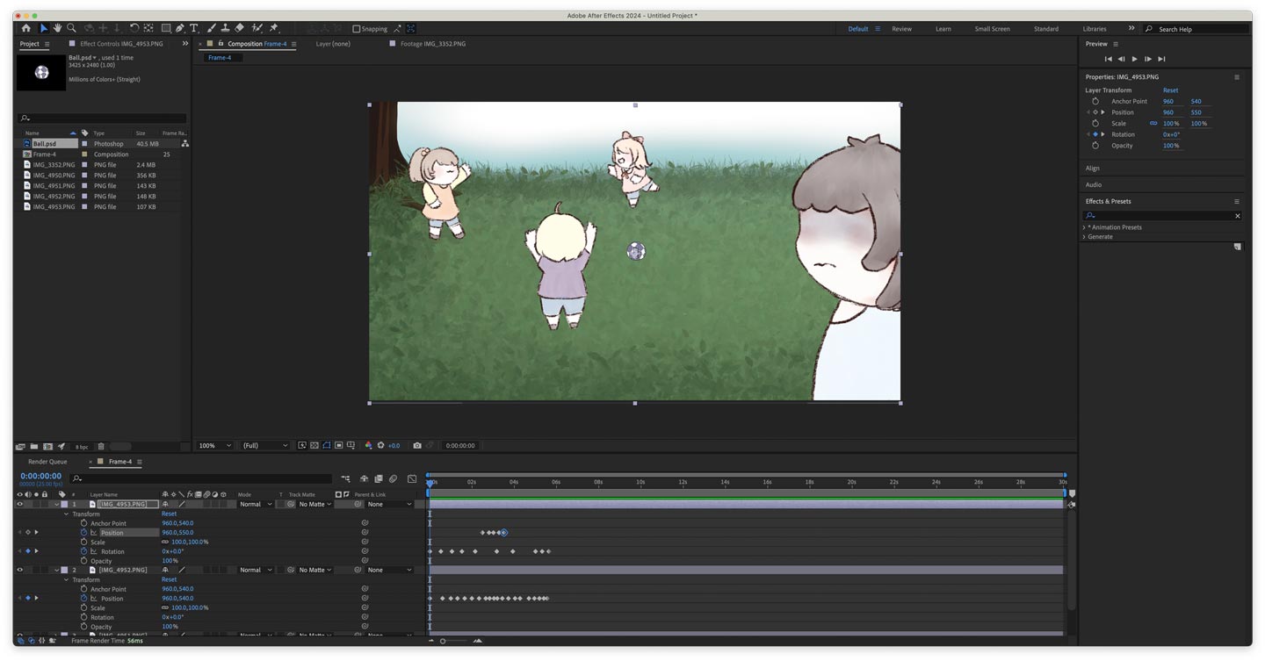Clear the Effects & Presets search with X
The height and width of the screenshot is (661, 1265).
pos(1238,216)
